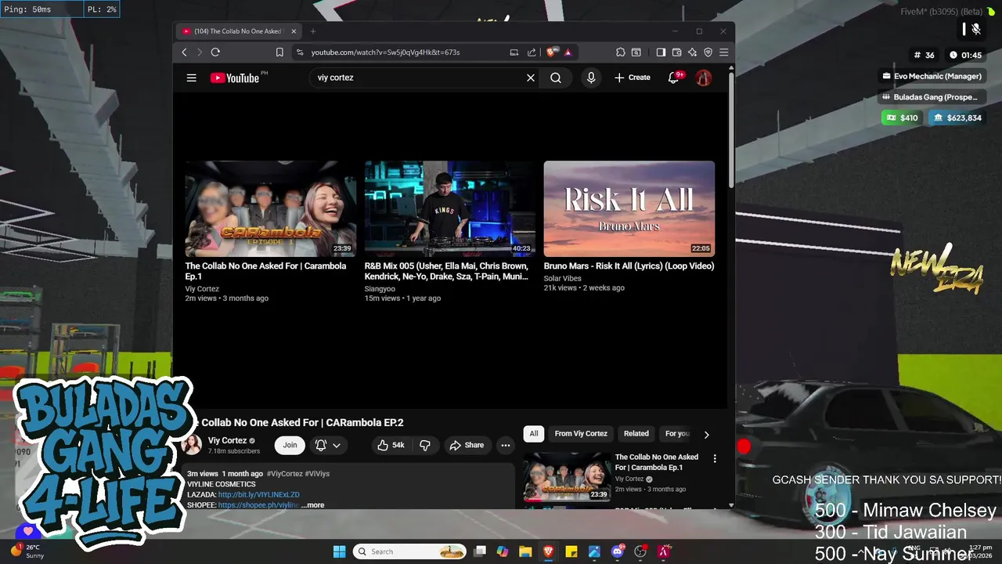This screenshot has height=564, width=1002.
Task: Switch to the 'The Collab No One Asked' tab
Action: pos(239,31)
